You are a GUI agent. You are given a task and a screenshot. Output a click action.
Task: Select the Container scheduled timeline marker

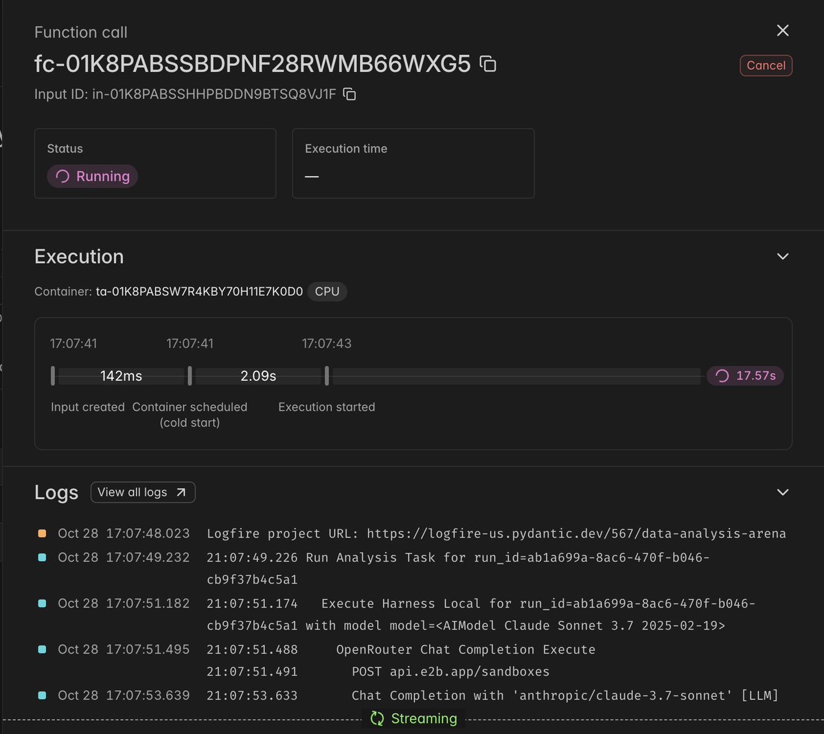click(190, 376)
